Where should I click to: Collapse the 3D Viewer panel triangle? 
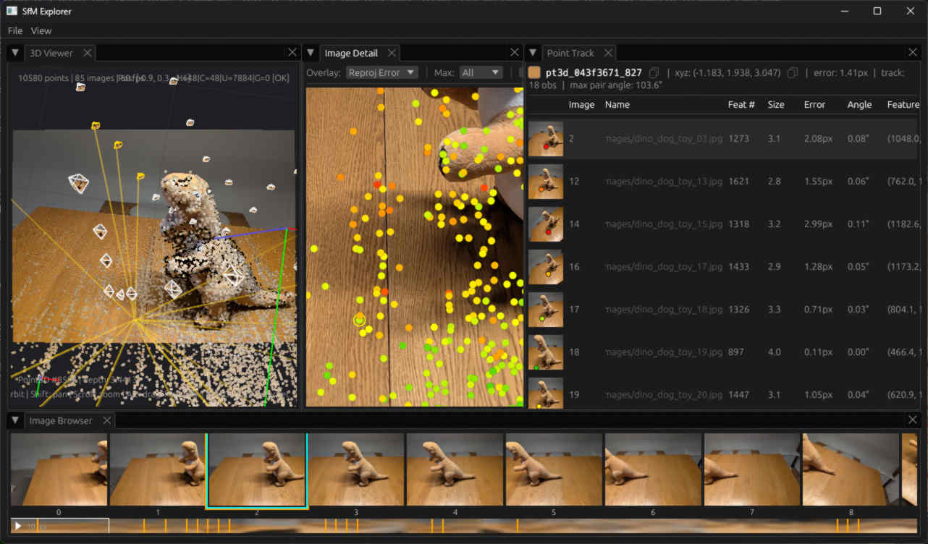tap(15, 53)
